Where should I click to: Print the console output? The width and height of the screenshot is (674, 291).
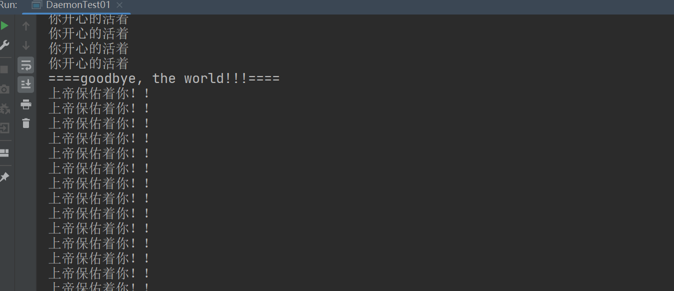(x=26, y=104)
